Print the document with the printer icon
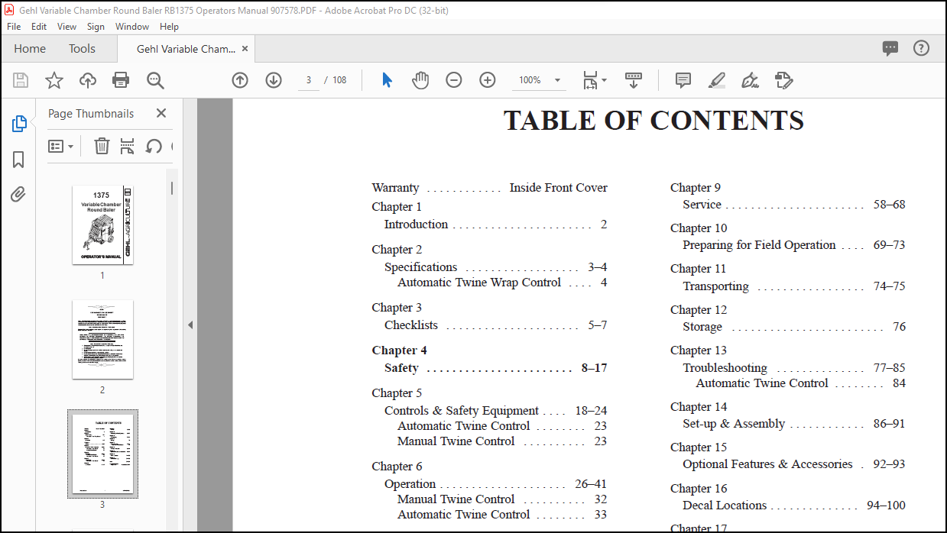 (121, 80)
